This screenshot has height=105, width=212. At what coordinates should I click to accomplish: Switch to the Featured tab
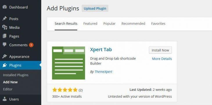90,24
